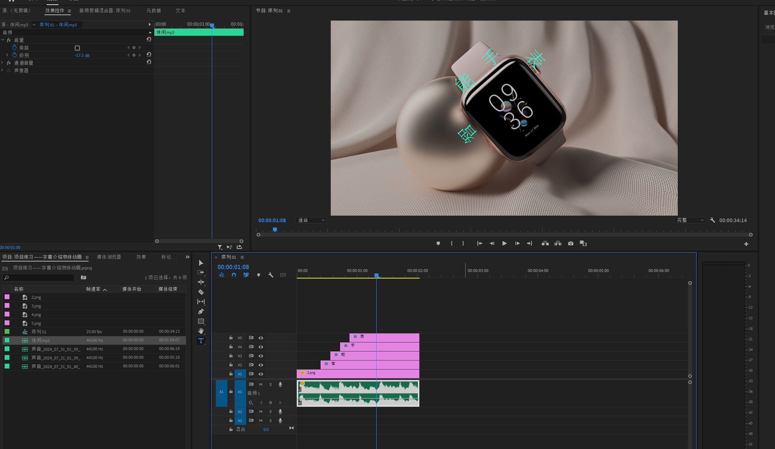The width and height of the screenshot is (775, 449).
Task: Open the Full playback resolution dropdown
Action: 690,220
